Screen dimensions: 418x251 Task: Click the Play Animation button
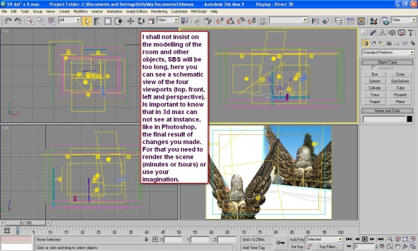(364, 239)
